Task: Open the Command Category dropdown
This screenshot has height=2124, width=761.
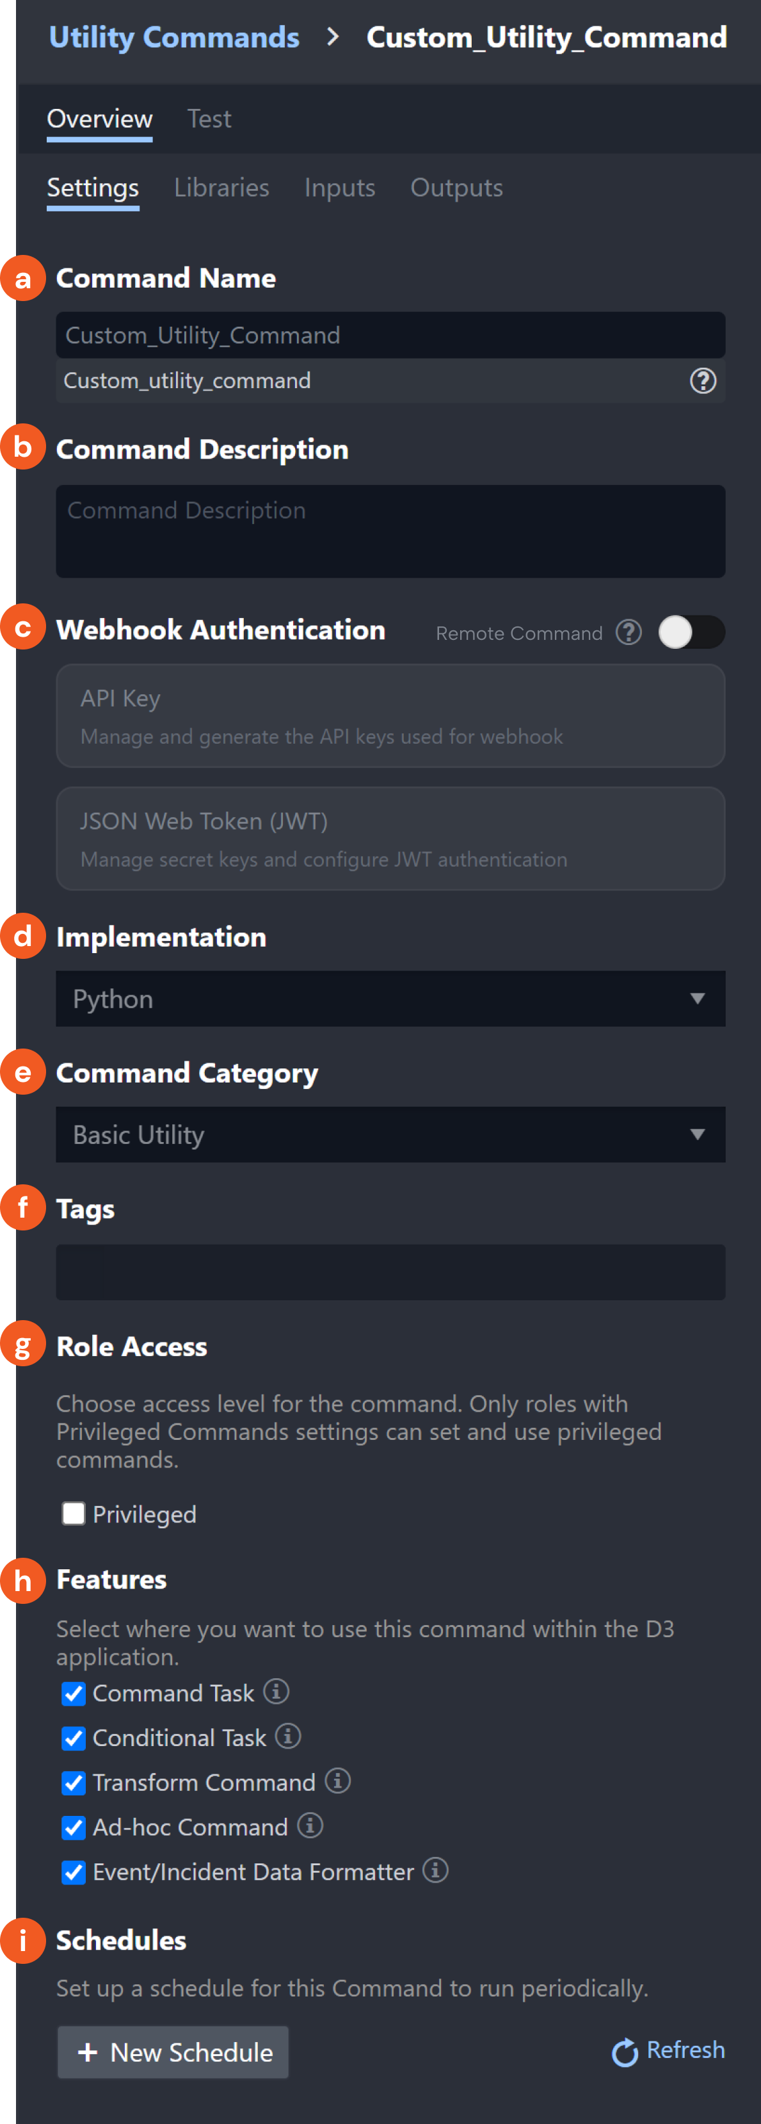Action: [x=390, y=1134]
